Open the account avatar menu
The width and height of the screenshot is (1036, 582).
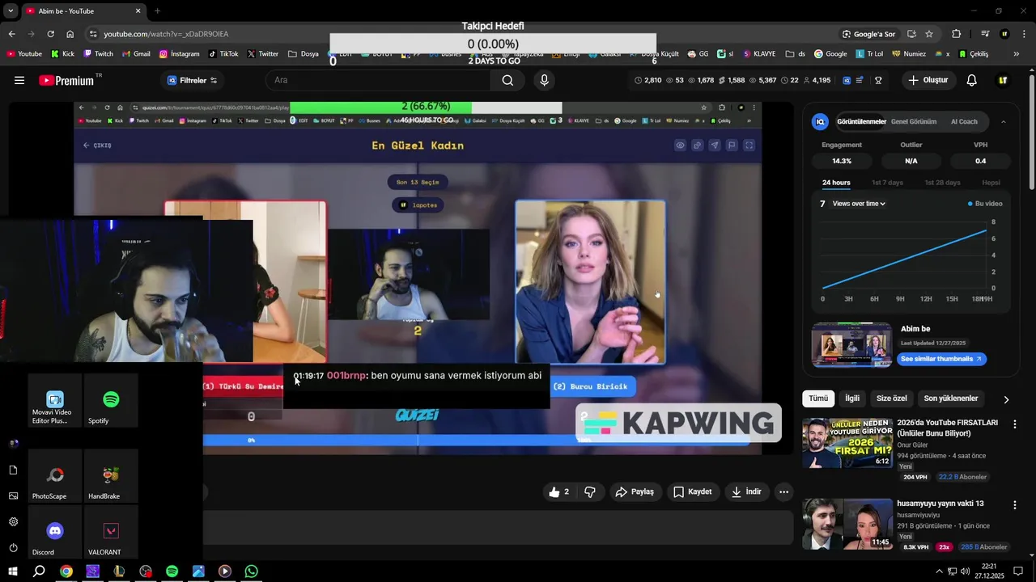pos(1003,80)
